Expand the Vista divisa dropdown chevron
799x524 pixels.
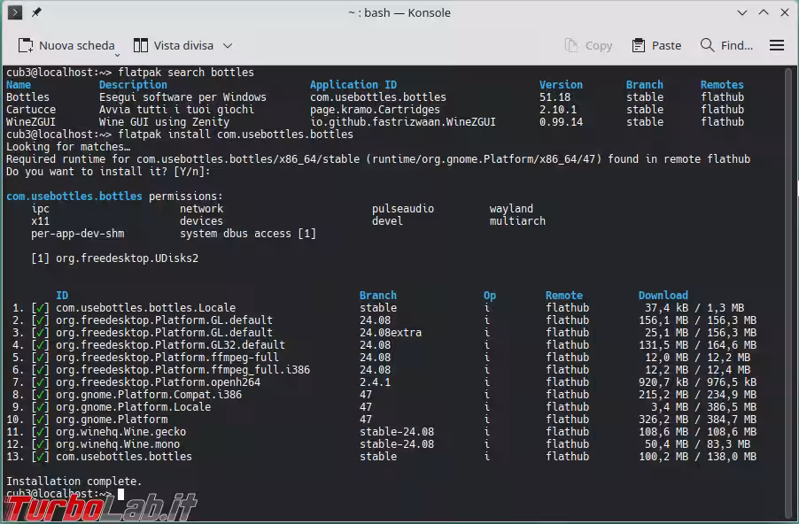[228, 45]
